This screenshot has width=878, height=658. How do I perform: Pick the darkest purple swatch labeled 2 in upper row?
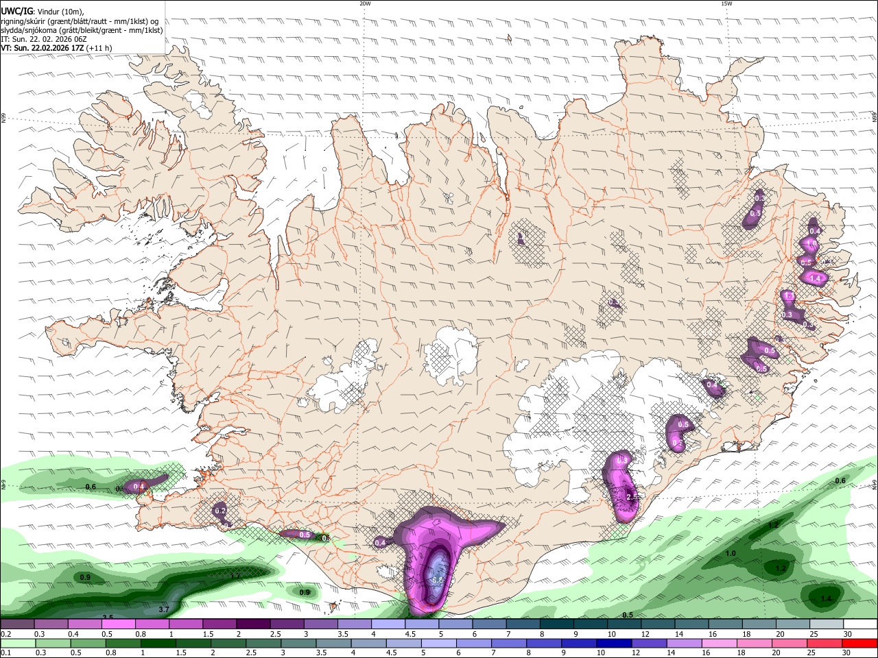(253, 624)
